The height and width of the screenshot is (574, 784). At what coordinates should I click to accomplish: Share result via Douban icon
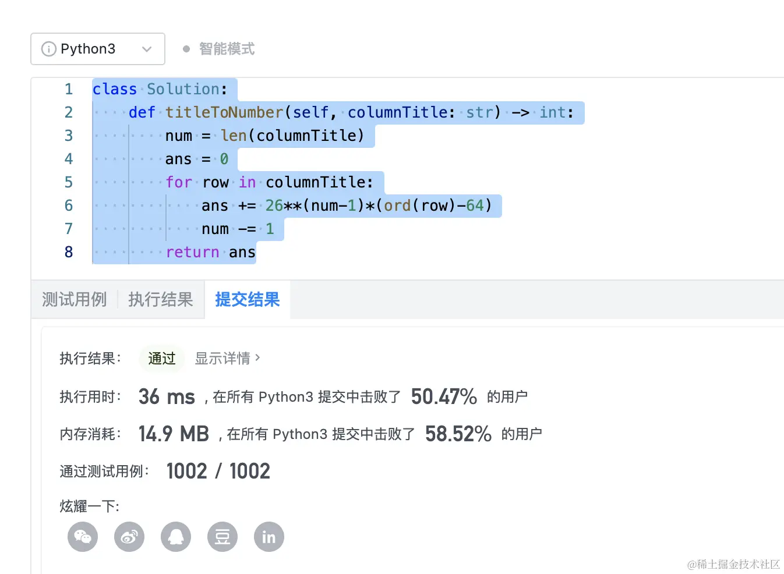point(223,537)
